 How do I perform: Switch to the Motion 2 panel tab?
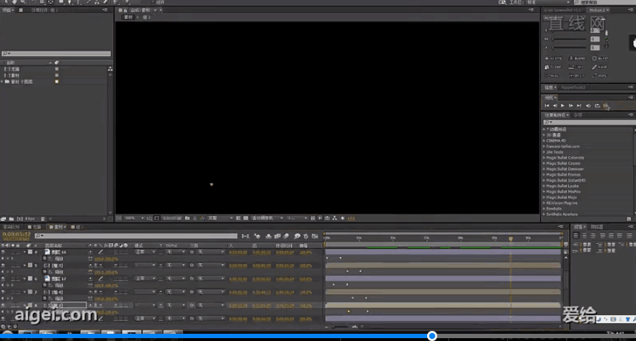pyautogui.click(x=598, y=11)
